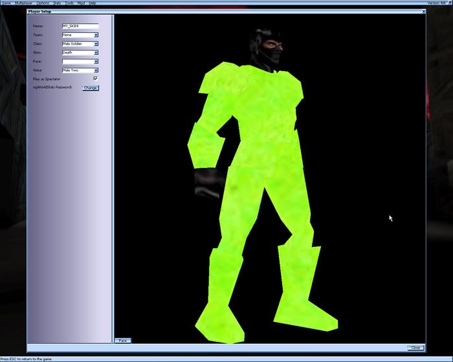This screenshot has height=362, width=453.
Task: Expand the Team dropdown
Action: click(96, 35)
